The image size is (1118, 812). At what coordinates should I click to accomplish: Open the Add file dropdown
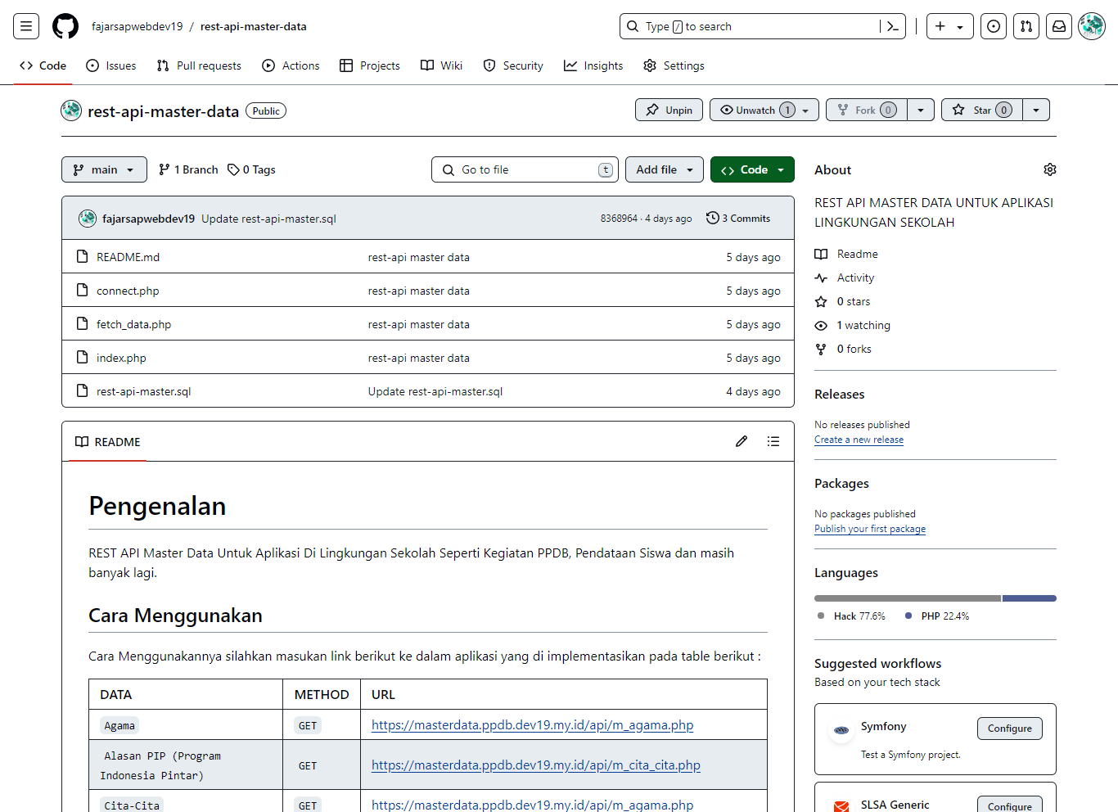pos(665,169)
